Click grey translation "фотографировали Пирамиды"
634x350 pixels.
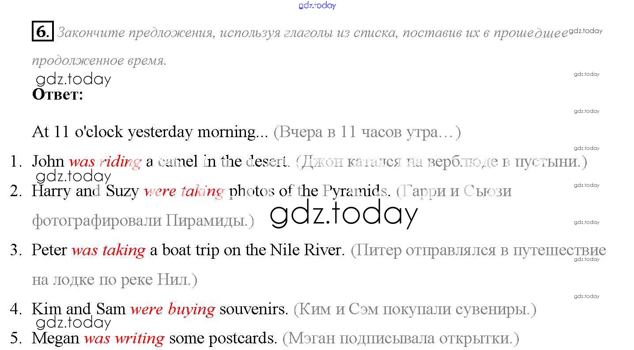click(143, 220)
